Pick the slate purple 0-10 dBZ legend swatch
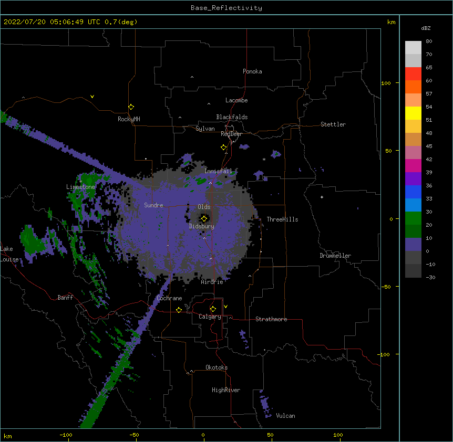This screenshot has height=442, width=453. [413, 245]
